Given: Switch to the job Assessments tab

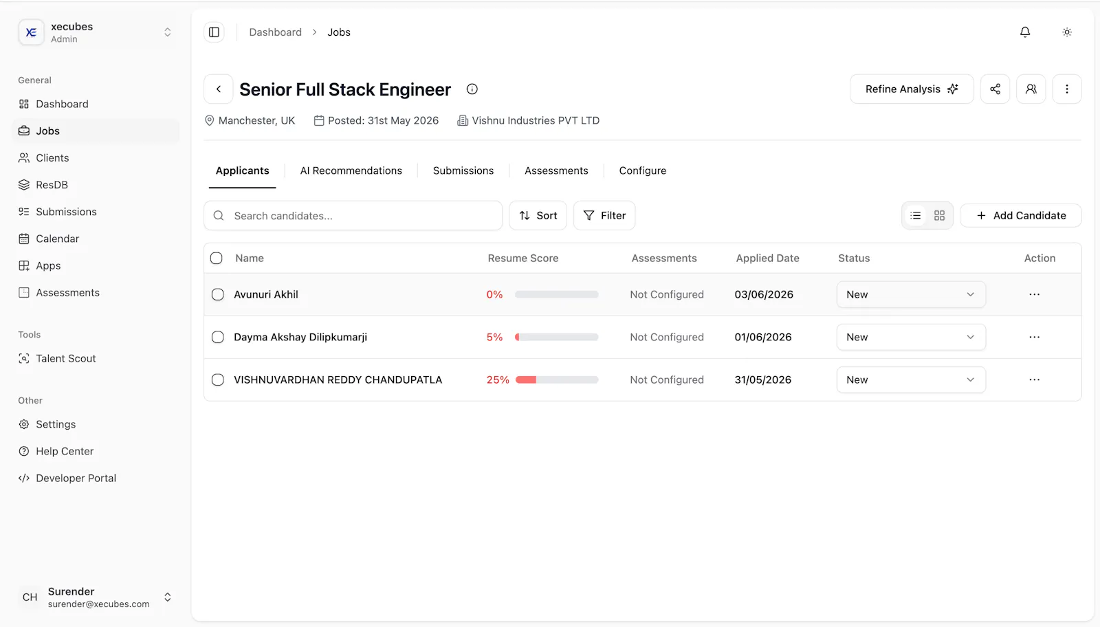Looking at the screenshot, I should point(556,170).
